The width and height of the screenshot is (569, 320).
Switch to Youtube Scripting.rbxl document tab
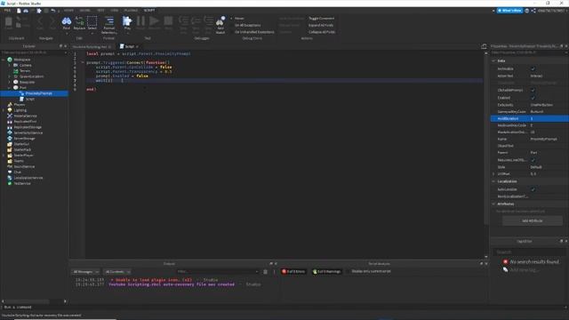pos(92,47)
